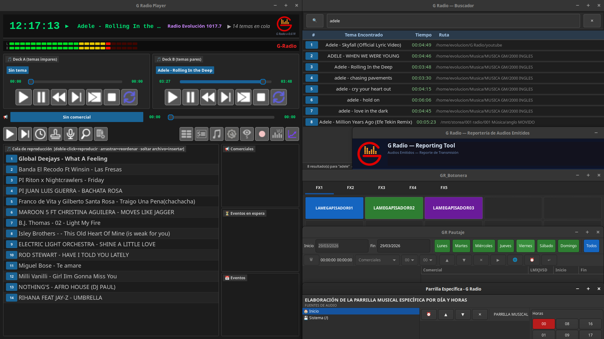Open the clock scheduler icon in the toolbar
The width and height of the screenshot is (604, 339).
40,134
